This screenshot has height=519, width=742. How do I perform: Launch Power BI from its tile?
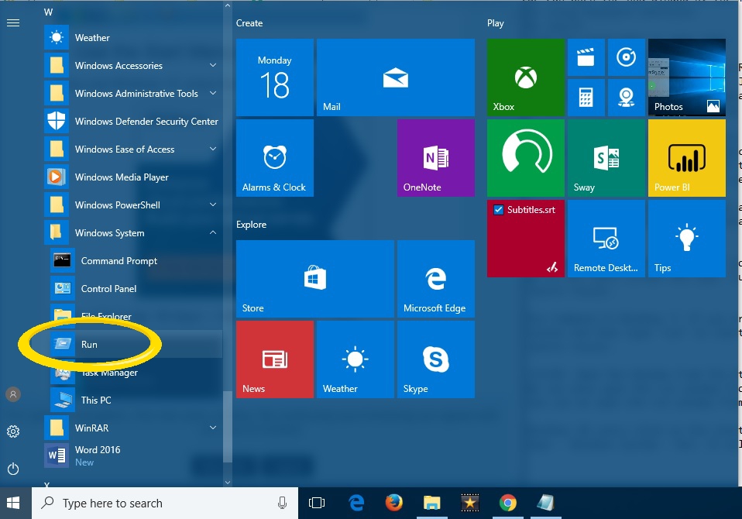pyautogui.click(x=686, y=158)
